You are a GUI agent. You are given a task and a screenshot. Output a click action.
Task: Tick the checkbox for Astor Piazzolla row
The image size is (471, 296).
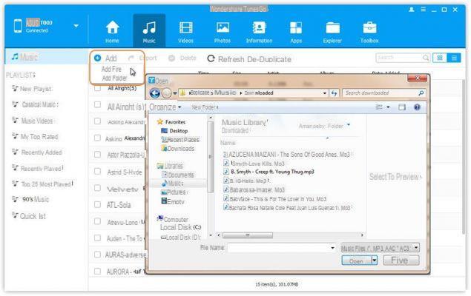click(97, 155)
